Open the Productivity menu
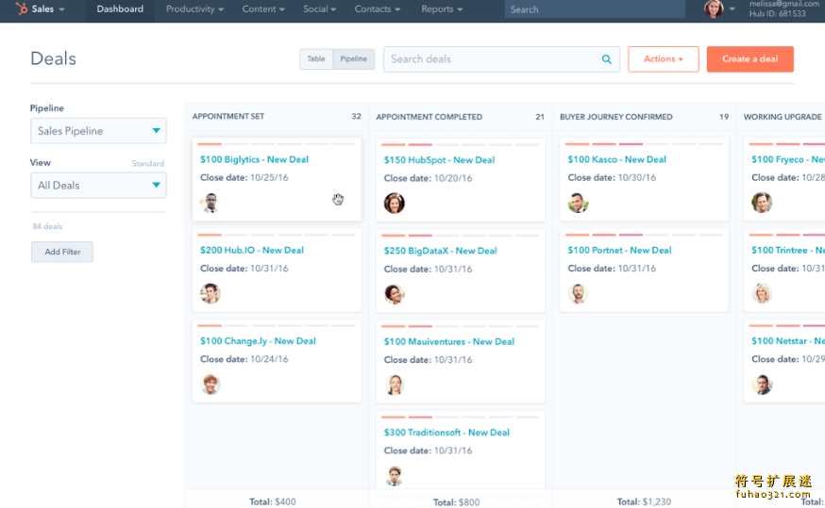 click(x=194, y=8)
